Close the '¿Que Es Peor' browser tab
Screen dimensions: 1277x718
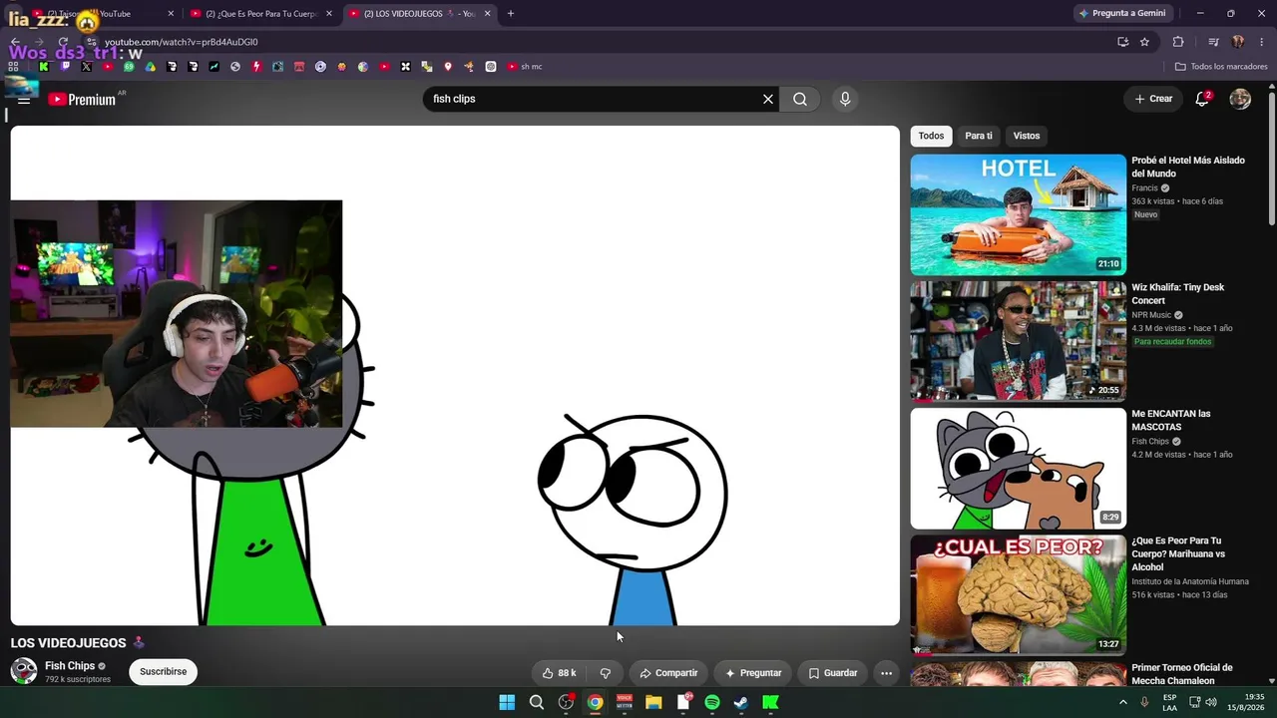point(329,14)
